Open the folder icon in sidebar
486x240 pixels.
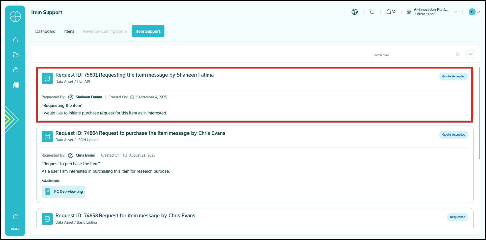point(16,55)
